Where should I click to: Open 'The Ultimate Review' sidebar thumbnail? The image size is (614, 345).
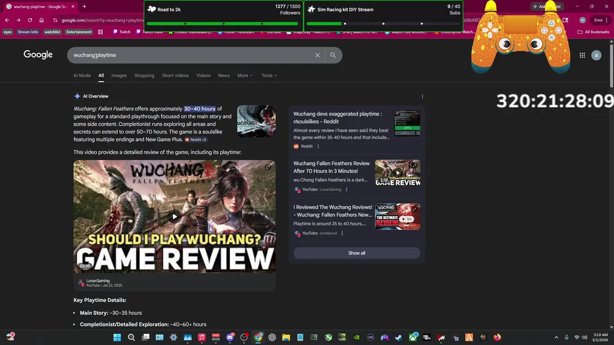(x=398, y=217)
